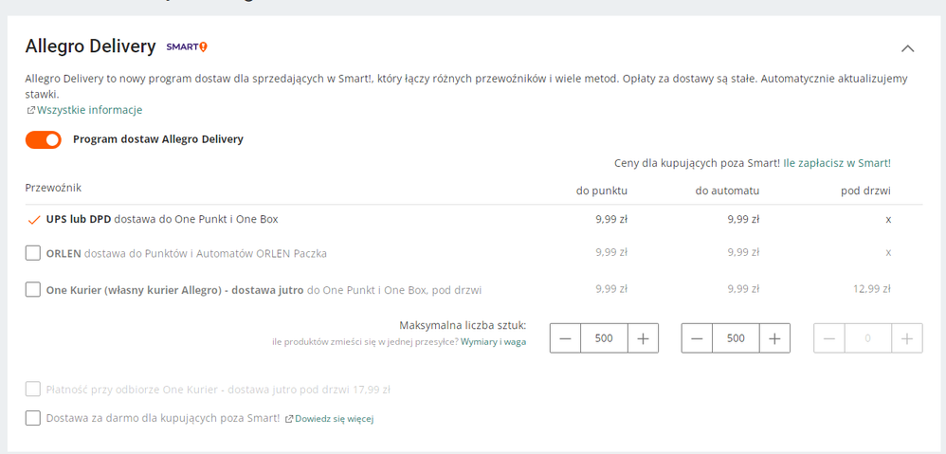Open Ile zapłacisz w Smart! link
The height and width of the screenshot is (454, 946).
(x=837, y=163)
